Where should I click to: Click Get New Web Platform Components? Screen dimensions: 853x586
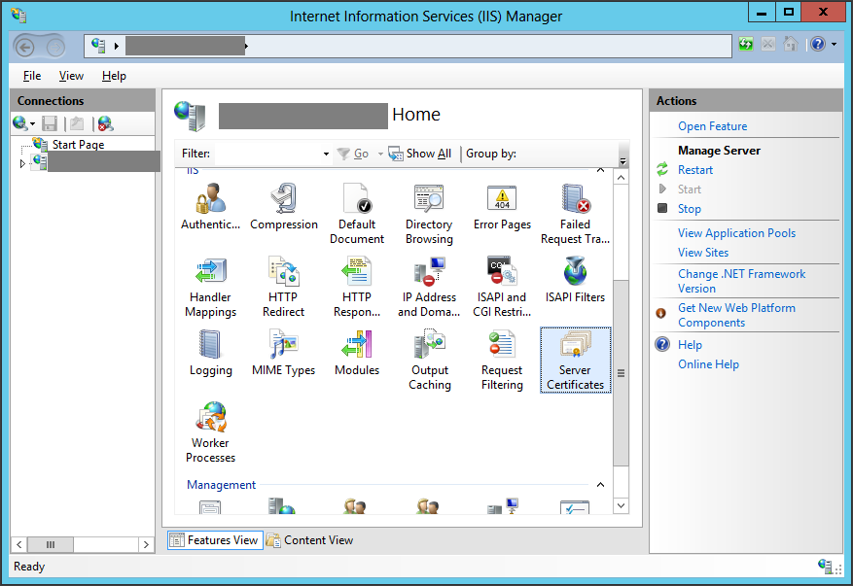[x=736, y=315]
